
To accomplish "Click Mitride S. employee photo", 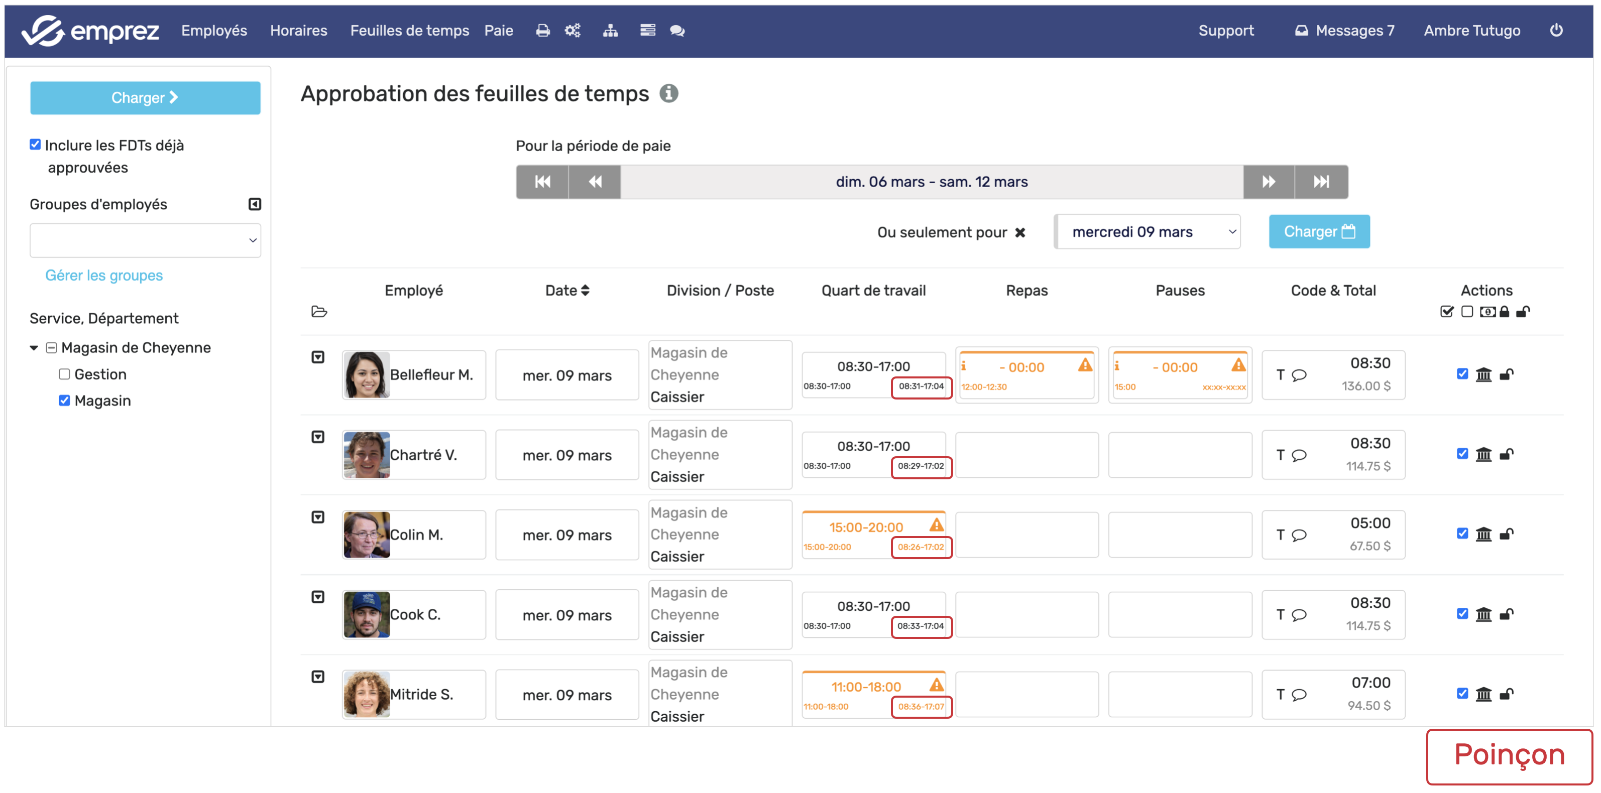I will click(x=367, y=694).
